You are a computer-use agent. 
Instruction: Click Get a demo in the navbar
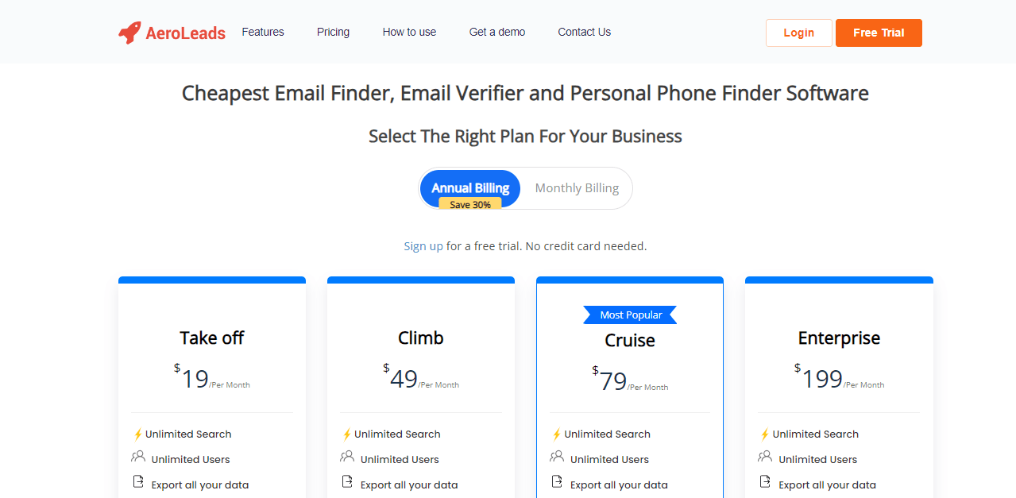(x=496, y=32)
